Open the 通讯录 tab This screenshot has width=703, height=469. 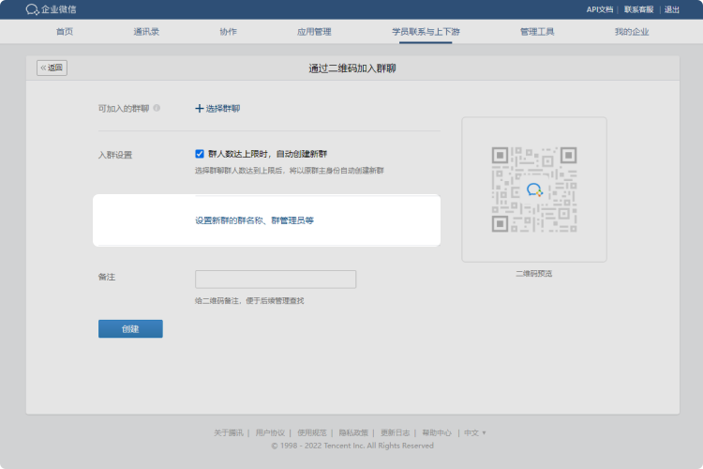[146, 31]
